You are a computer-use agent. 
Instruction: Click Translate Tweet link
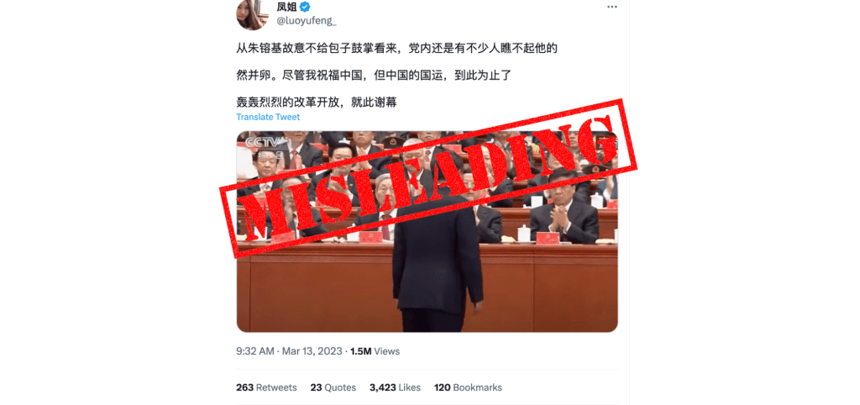point(268,117)
